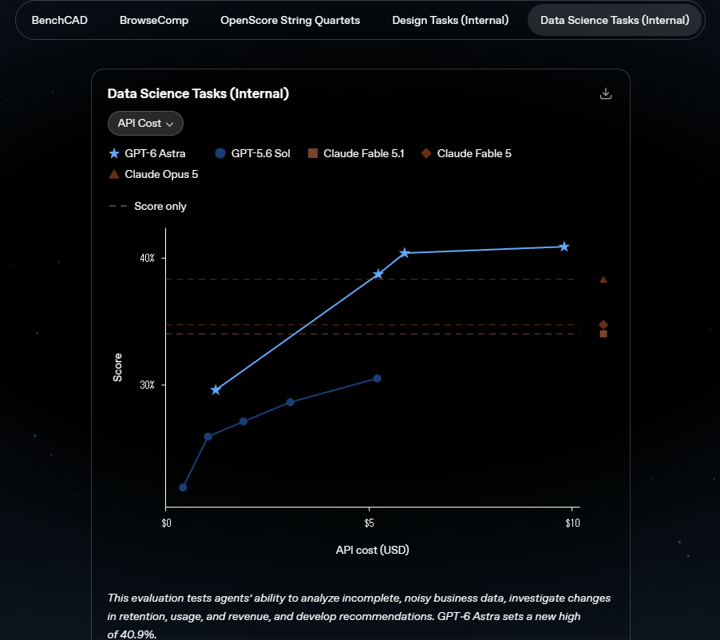The width and height of the screenshot is (720, 640).
Task: Click the Data Science Tasks (Internal) chart heading
Action: [198, 93]
